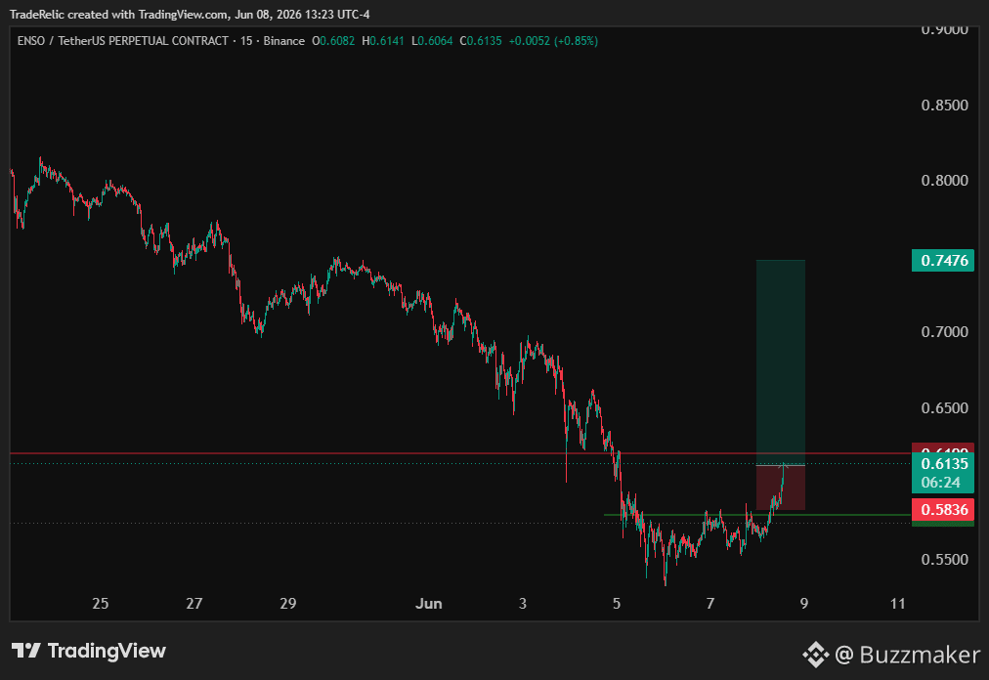Viewport: 989px width, 680px height.
Task: Click the TradeRelic created with TradingView.com header text
Action: 190,14
